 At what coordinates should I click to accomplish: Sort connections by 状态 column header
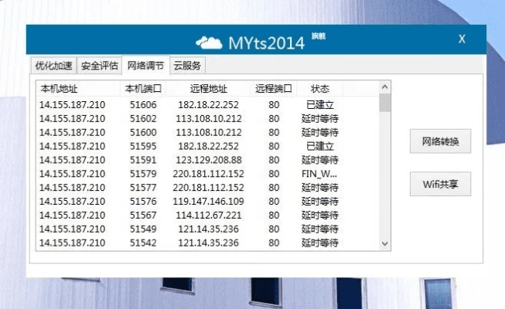click(319, 88)
